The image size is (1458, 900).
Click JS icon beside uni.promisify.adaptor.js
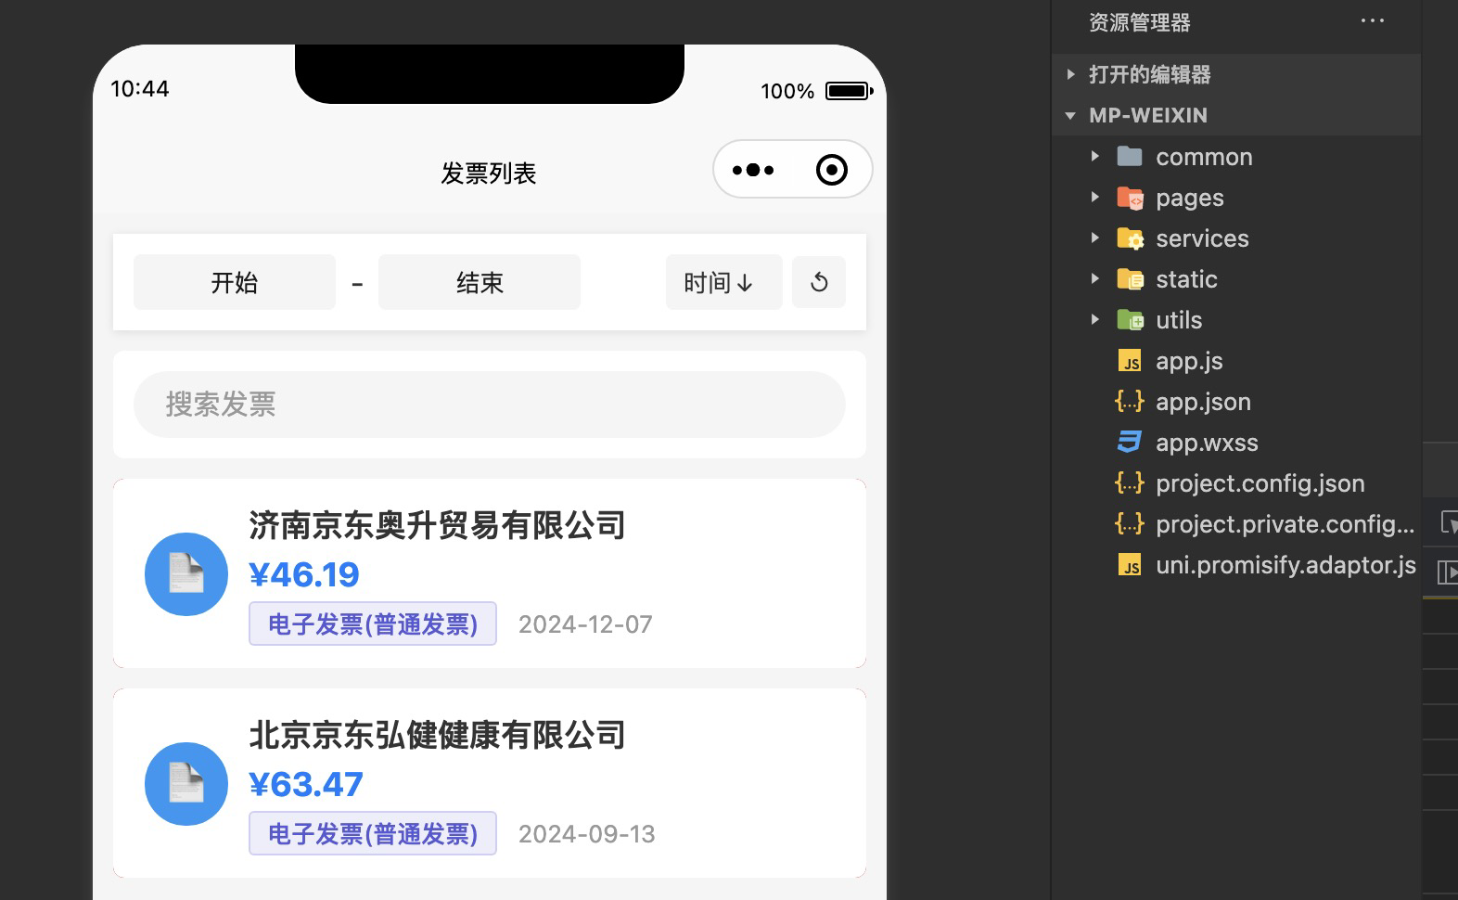click(1130, 565)
